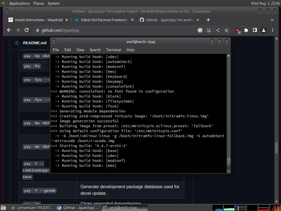This screenshot has width=281, height=211.
Task: Open the terminal File menu
Action: (x=56, y=50)
